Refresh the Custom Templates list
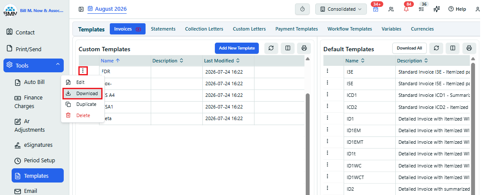 (x=271, y=48)
